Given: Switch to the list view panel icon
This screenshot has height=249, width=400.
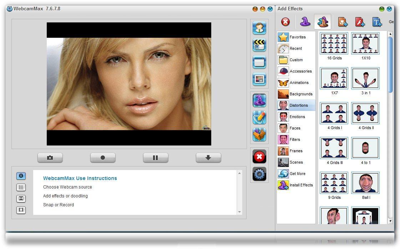Looking at the screenshot, I should point(21,187).
